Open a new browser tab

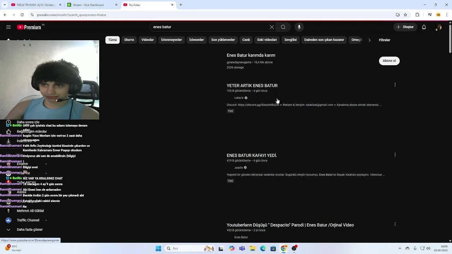coord(181,5)
